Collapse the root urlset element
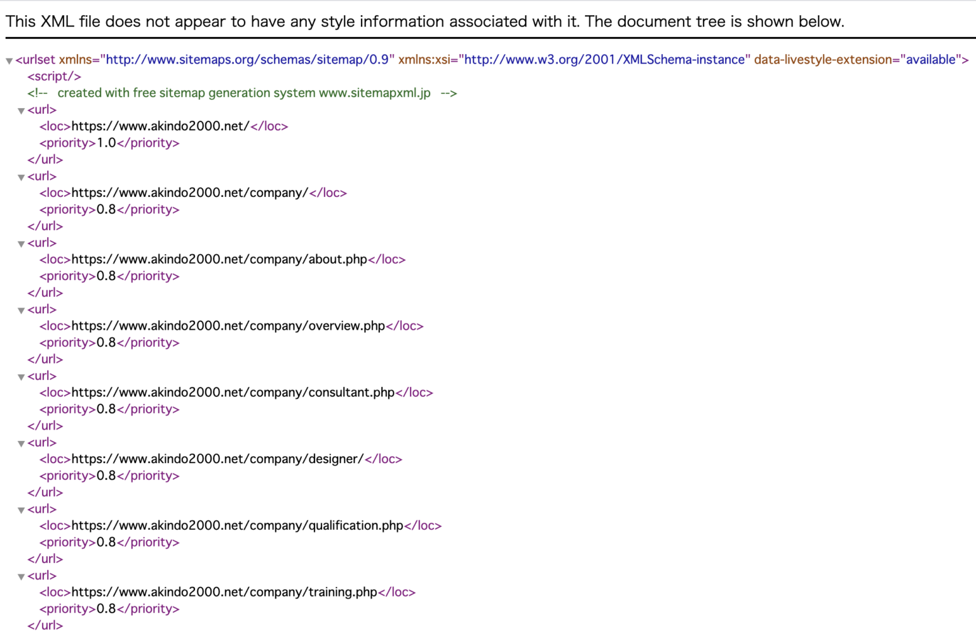The image size is (976, 636). click(9, 60)
